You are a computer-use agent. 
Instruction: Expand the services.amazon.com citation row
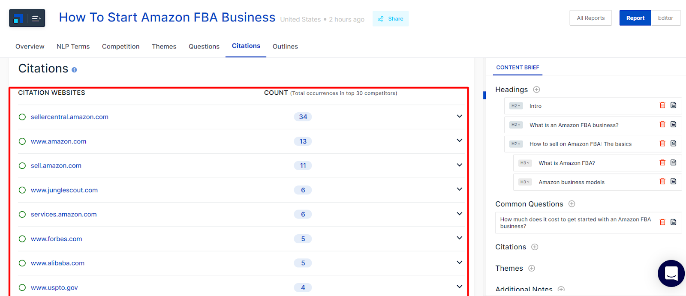pyautogui.click(x=459, y=213)
